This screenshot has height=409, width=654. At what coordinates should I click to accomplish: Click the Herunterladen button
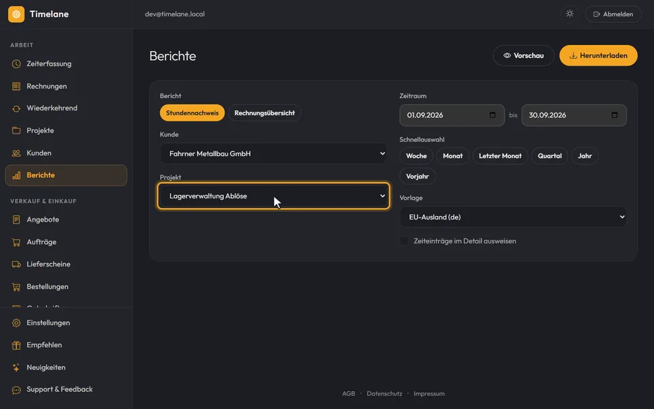599,55
